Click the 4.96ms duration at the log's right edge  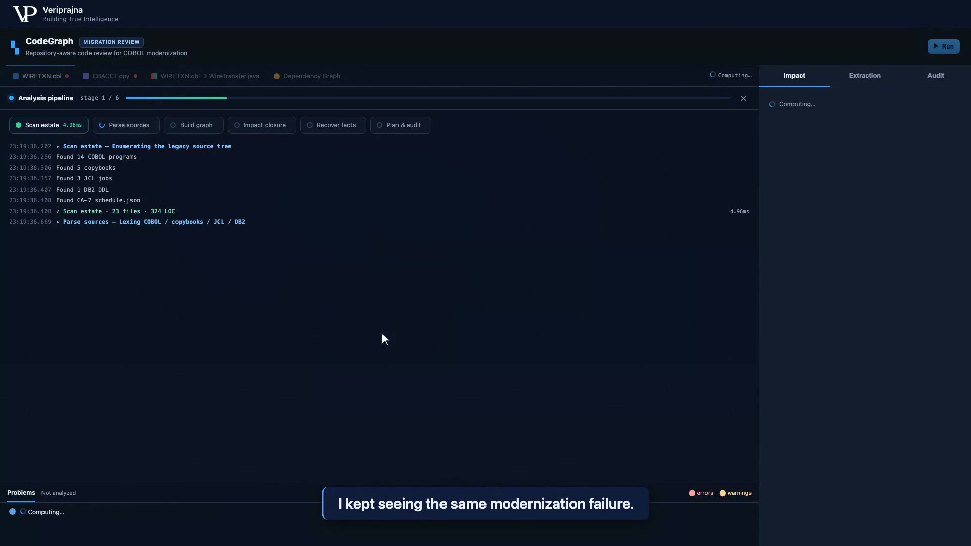click(739, 211)
